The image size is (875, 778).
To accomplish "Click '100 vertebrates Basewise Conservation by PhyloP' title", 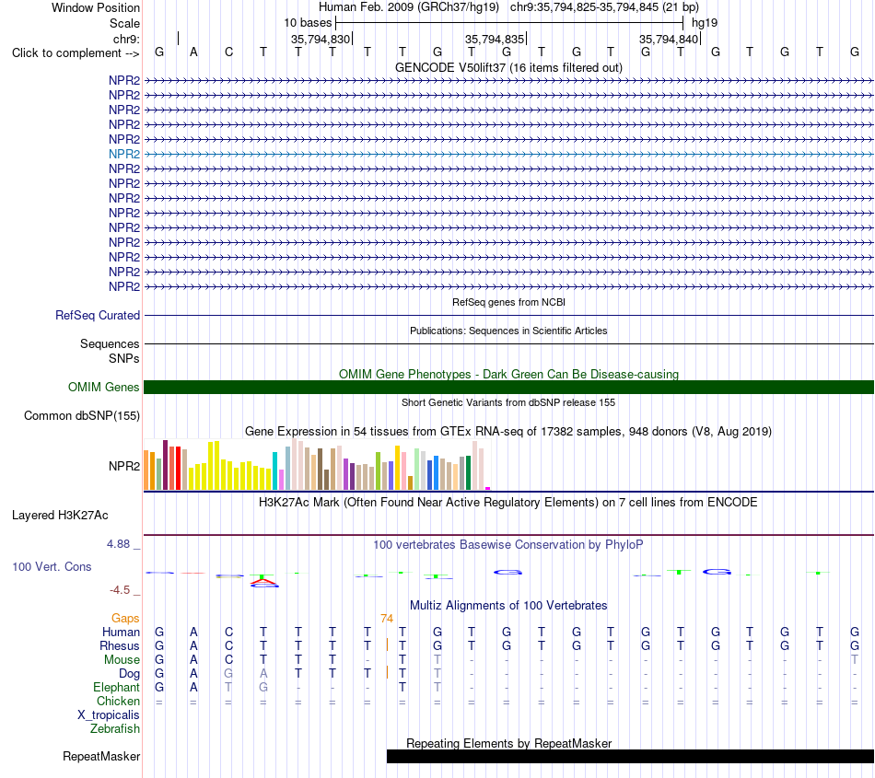I will click(508, 544).
